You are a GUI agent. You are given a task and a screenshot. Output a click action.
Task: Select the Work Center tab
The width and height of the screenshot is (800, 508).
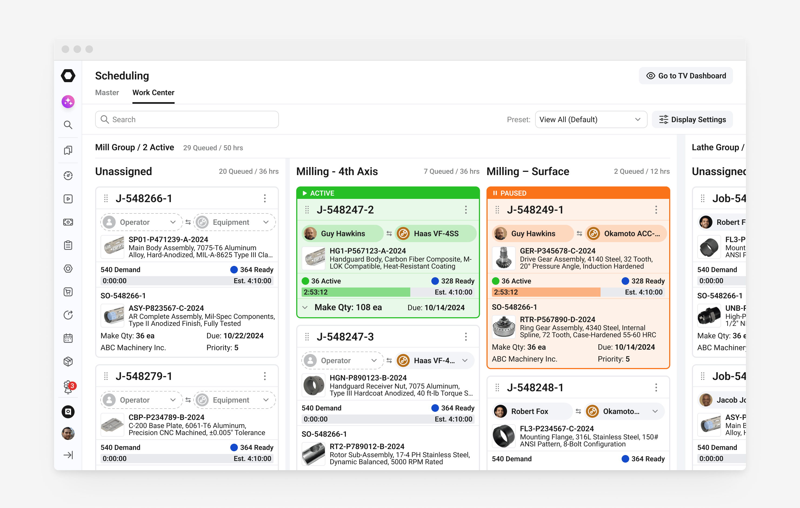point(153,92)
